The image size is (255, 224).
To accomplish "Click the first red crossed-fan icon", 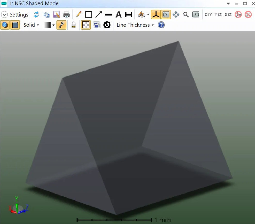I will pyautogui.click(x=238, y=14).
